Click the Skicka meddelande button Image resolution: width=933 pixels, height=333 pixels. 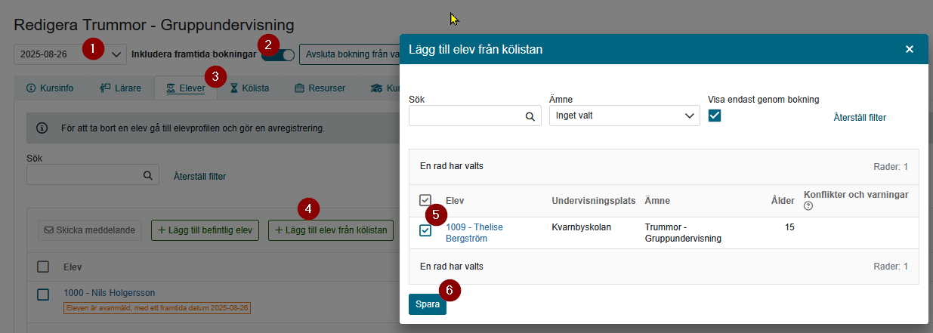click(x=90, y=230)
